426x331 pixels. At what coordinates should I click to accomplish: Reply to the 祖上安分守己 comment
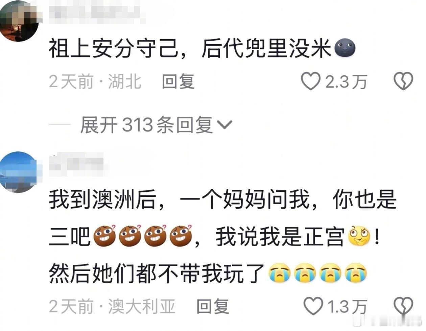tap(178, 81)
